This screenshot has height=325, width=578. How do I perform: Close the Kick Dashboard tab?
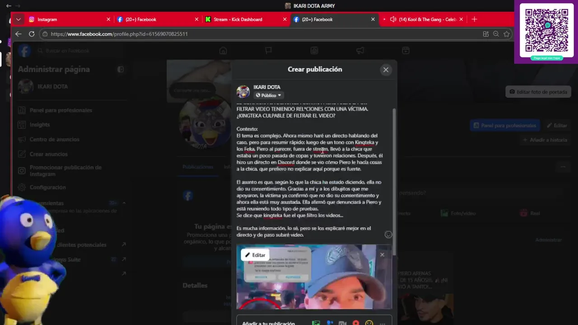(x=284, y=19)
